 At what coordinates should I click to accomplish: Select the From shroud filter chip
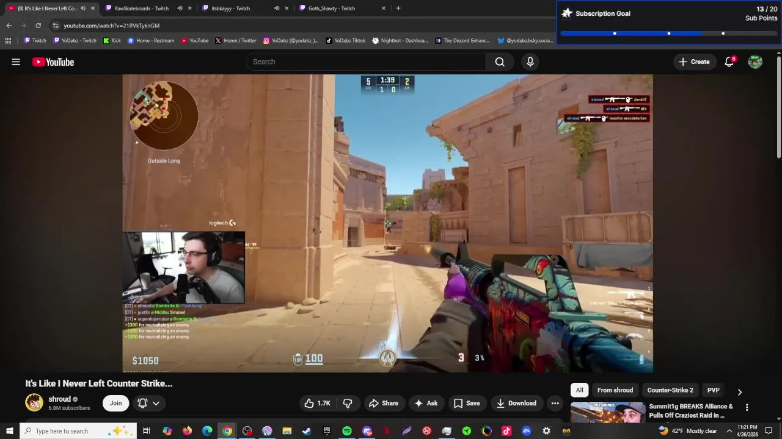tap(615, 390)
